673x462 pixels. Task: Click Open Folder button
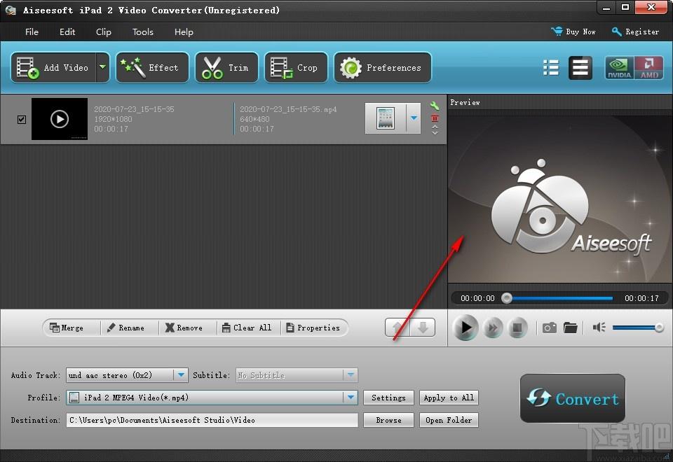click(x=449, y=420)
